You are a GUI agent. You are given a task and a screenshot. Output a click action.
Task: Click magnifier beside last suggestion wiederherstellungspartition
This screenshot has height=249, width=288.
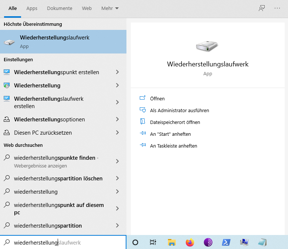(x=7, y=225)
